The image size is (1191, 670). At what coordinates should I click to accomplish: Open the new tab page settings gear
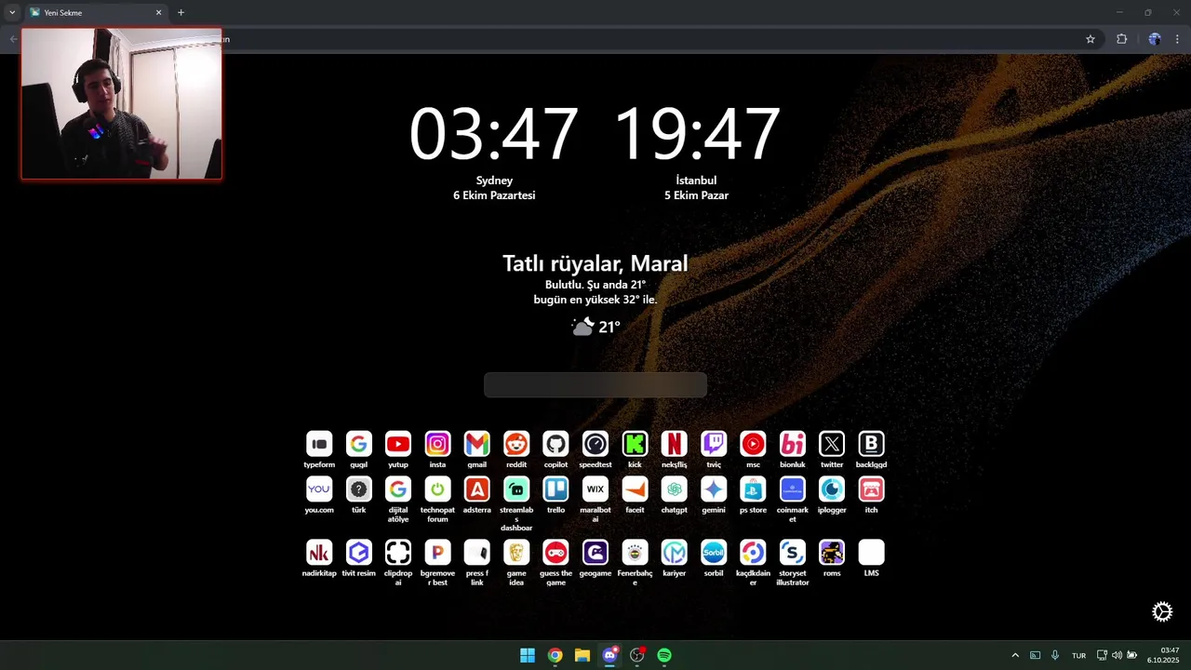click(1162, 611)
